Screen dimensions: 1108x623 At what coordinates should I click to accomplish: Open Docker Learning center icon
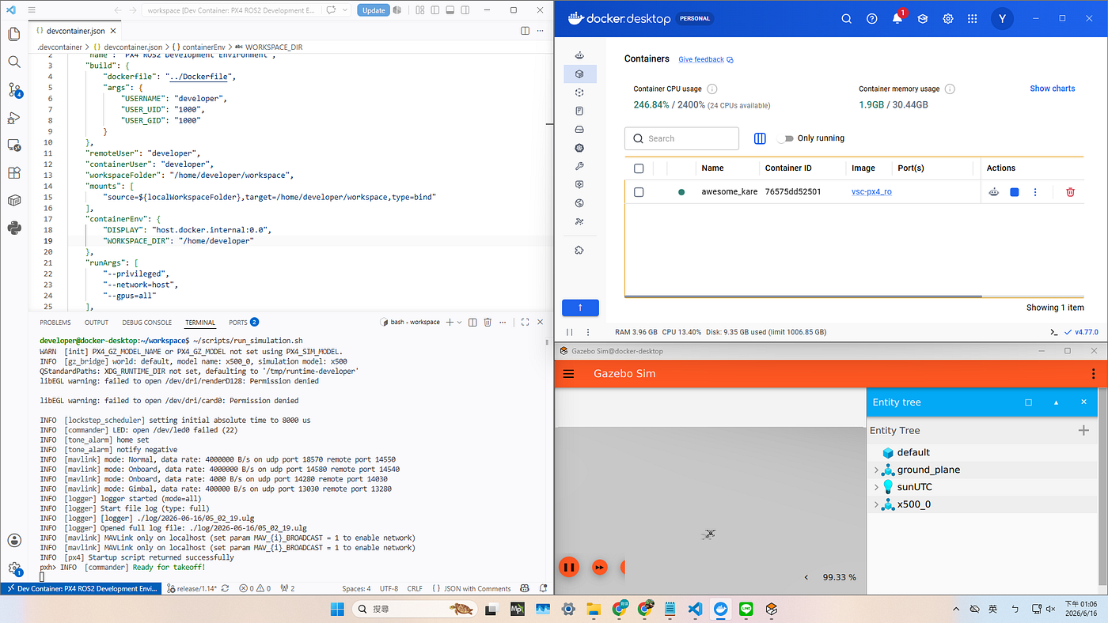[x=922, y=19]
